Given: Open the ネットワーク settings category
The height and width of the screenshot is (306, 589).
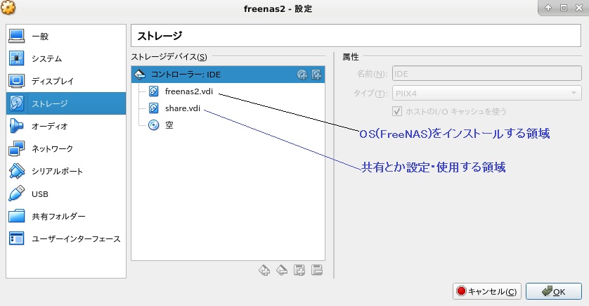Looking at the screenshot, I should pos(66,148).
